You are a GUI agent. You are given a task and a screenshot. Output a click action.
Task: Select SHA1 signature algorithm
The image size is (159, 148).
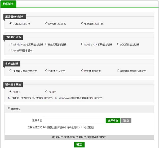pos(11,92)
